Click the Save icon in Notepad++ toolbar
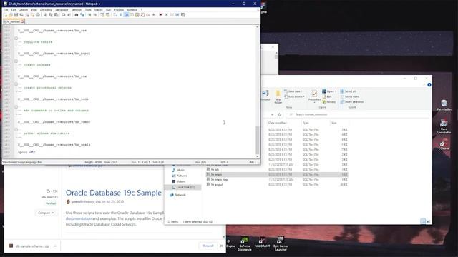The width and height of the screenshot is (458, 257). (16, 15)
